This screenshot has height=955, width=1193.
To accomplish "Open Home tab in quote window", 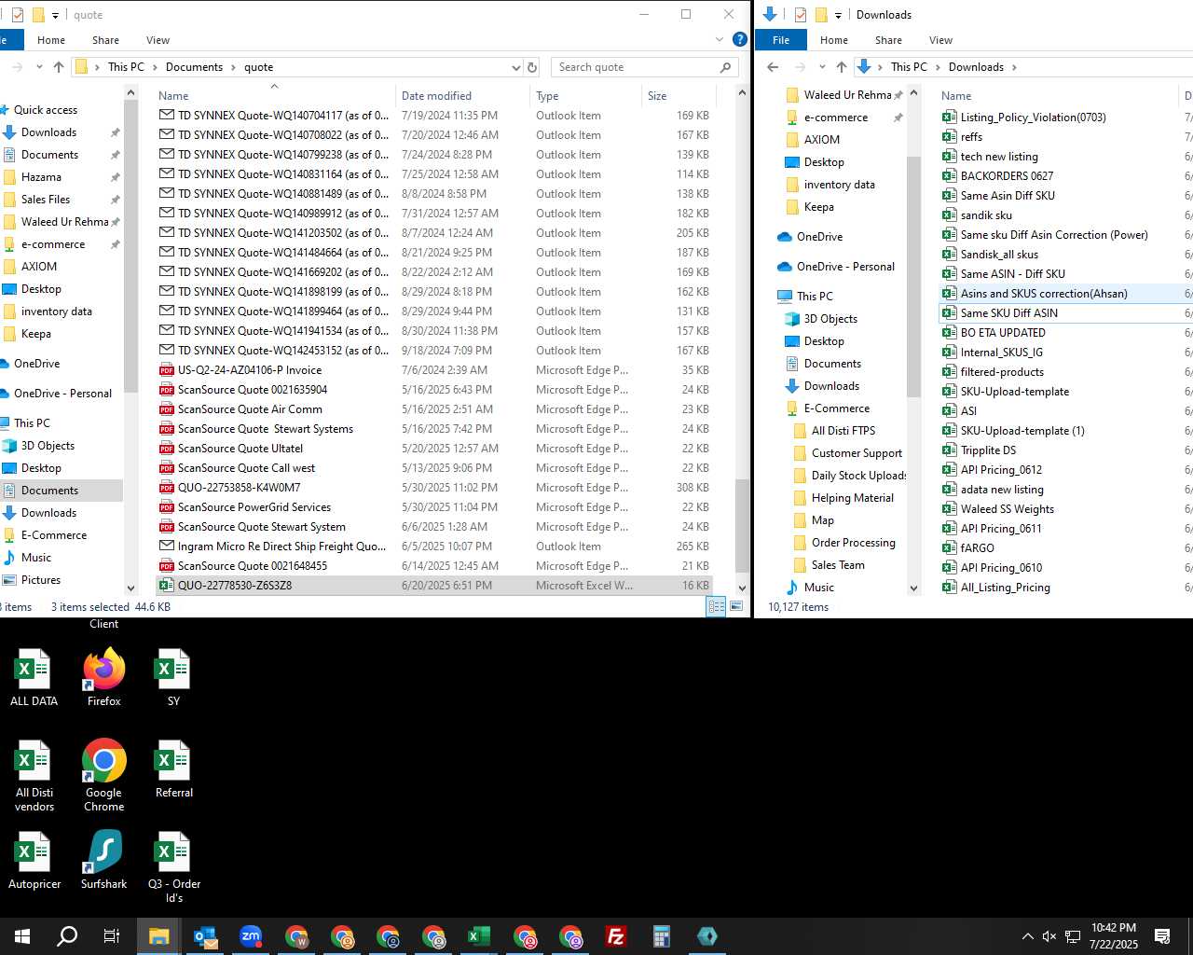I will click(x=51, y=40).
